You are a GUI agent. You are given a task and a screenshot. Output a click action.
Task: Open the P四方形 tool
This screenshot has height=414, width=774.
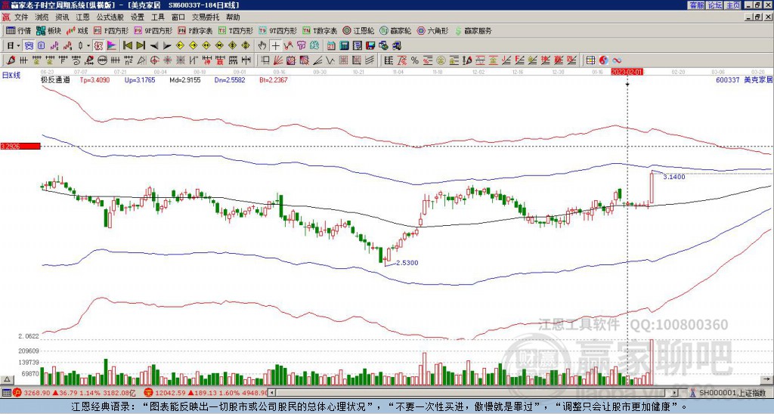(111, 30)
